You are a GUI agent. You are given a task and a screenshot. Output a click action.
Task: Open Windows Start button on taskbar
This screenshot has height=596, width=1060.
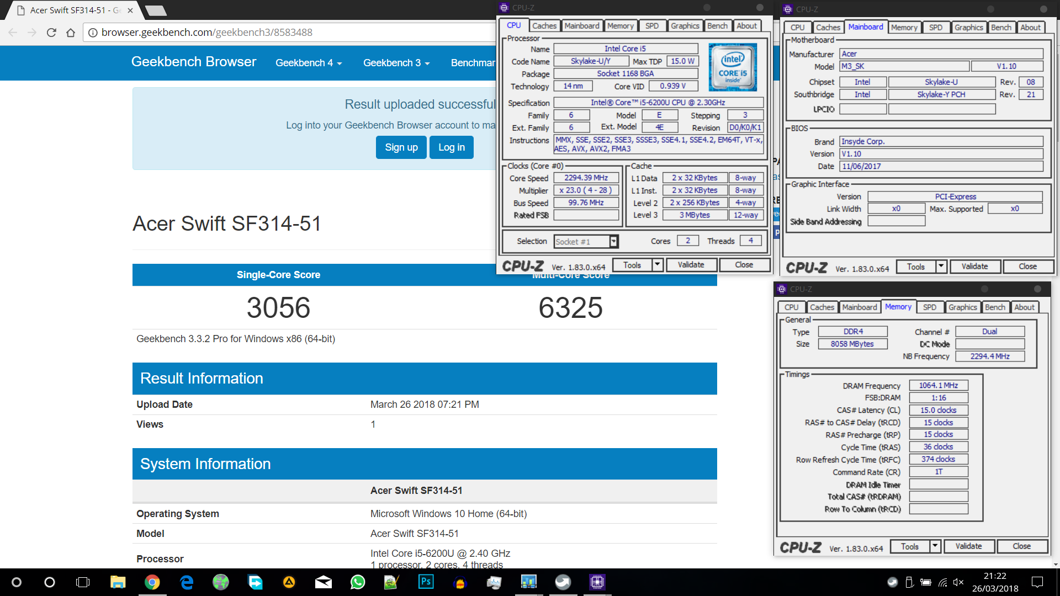(17, 582)
